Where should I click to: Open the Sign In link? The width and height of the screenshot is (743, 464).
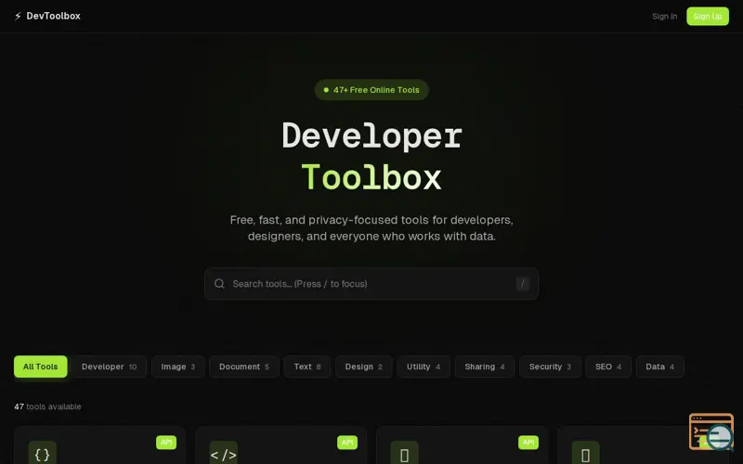click(664, 17)
